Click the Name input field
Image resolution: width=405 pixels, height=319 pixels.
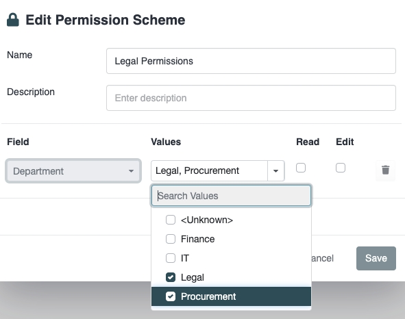[251, 61]
